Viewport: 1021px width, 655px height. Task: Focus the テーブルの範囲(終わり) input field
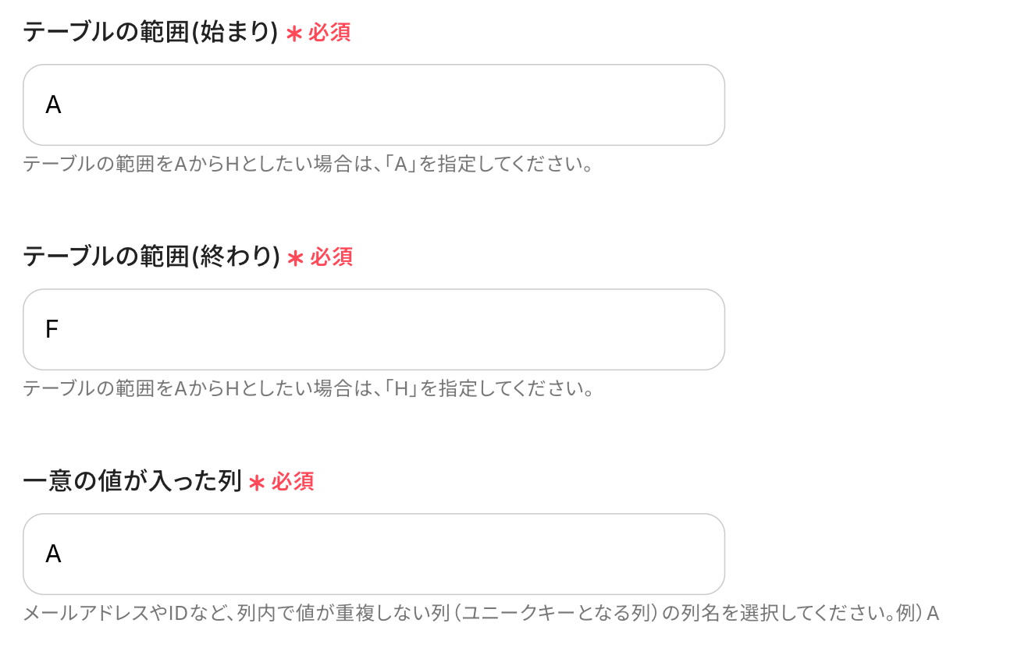(374, 330)
